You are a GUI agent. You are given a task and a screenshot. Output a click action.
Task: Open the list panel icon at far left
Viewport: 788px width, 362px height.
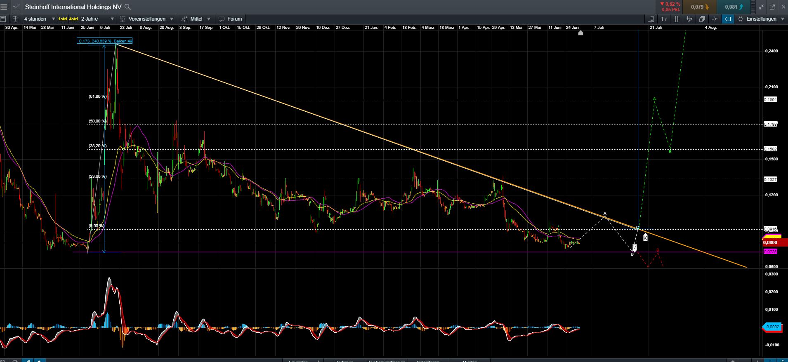3,19
